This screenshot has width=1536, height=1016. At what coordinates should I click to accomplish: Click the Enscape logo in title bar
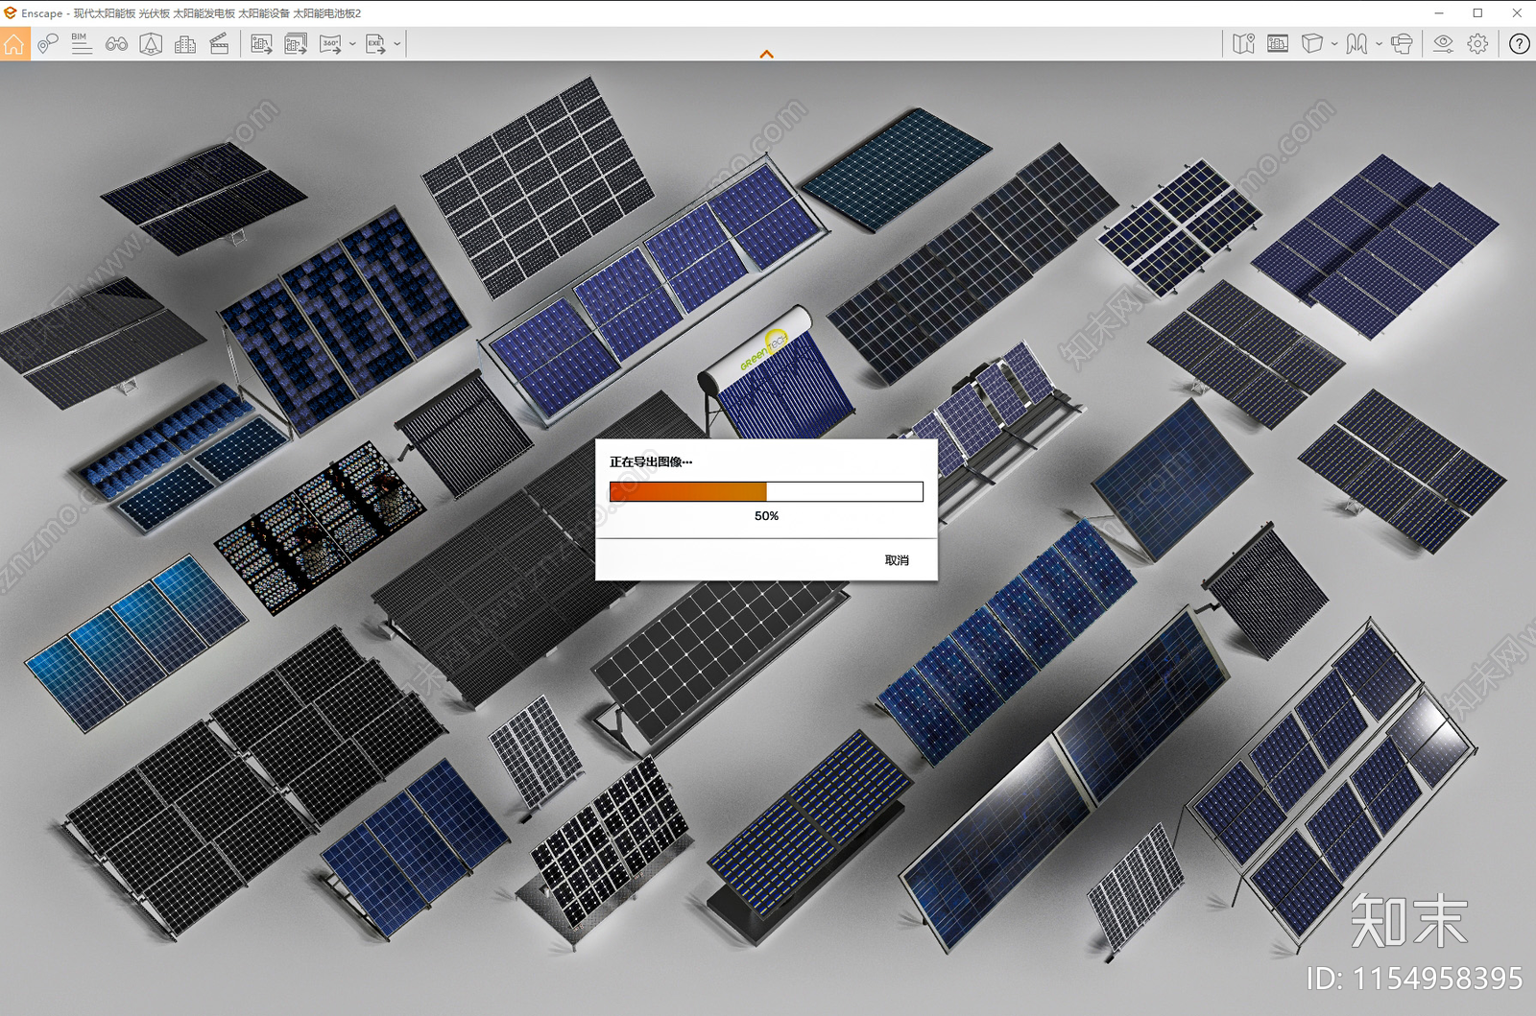tap(10, 13)
